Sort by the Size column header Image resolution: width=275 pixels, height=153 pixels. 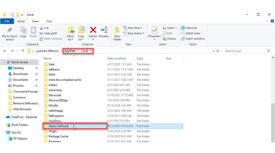[168, 58]
